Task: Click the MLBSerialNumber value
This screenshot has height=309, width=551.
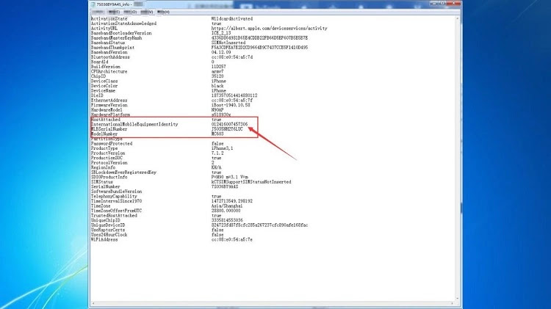Action: 227,129
